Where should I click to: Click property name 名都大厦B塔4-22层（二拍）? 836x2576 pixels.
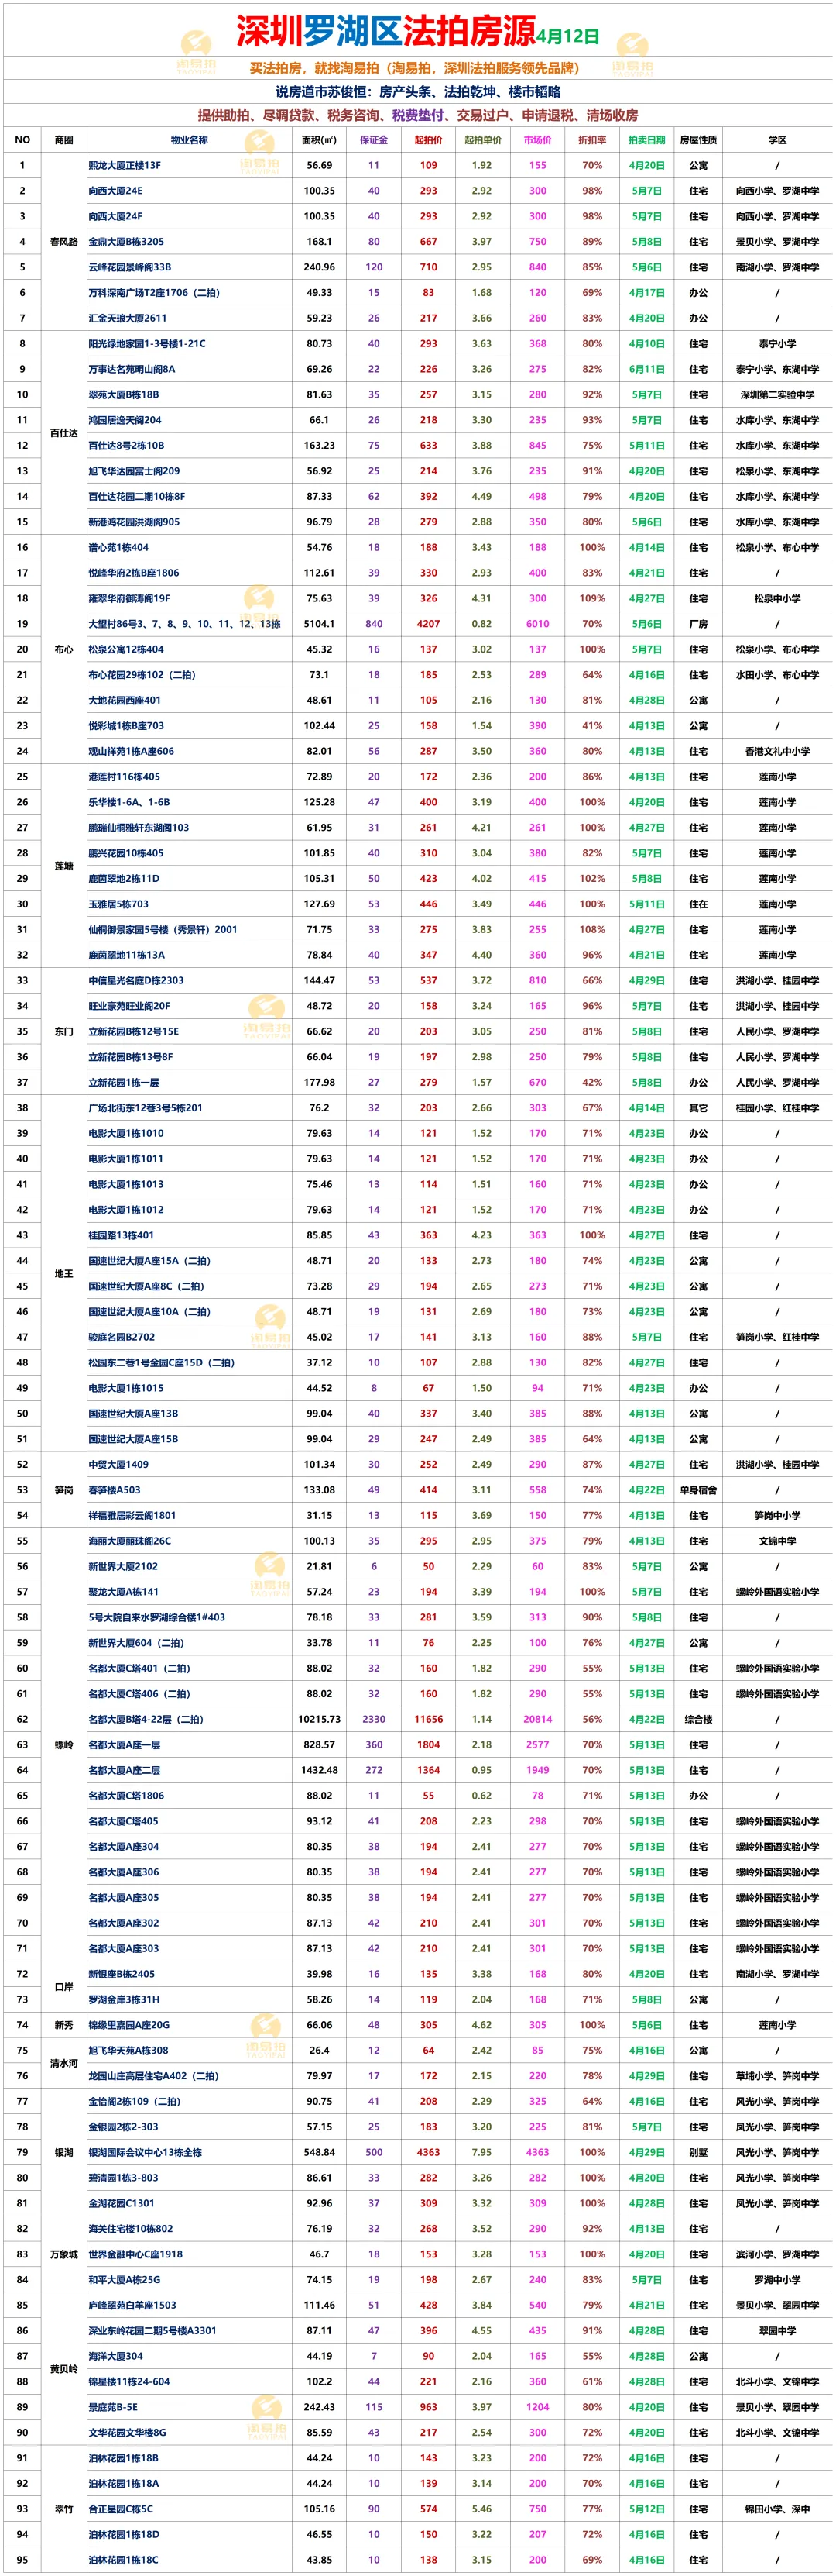[x=146, y=1719]
